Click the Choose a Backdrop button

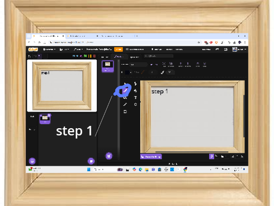(32, 161)
